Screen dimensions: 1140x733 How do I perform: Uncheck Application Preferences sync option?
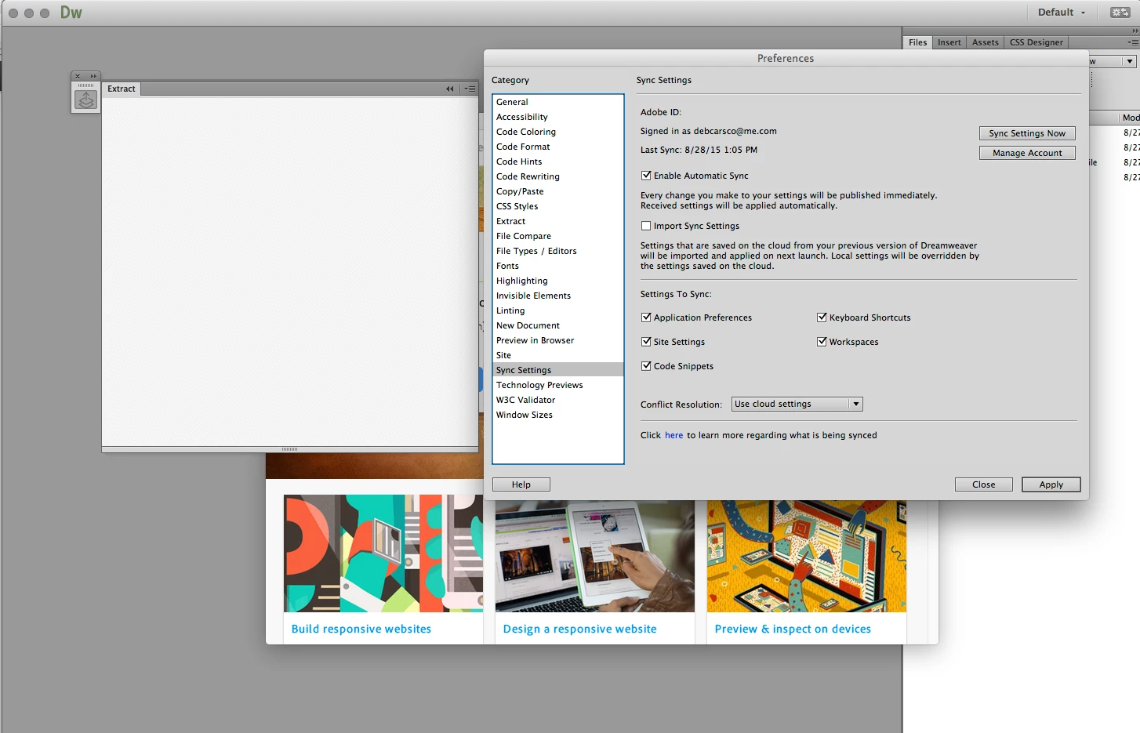(646, 318)
